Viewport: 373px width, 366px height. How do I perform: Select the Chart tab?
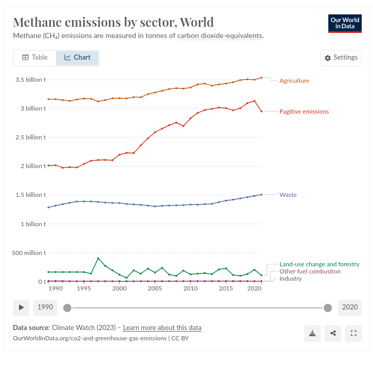77,58
